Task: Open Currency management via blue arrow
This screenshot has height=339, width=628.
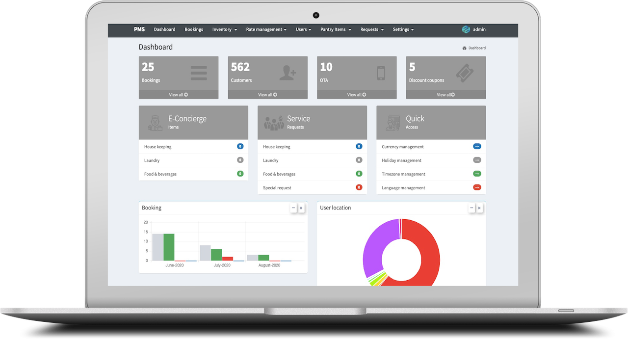Action: [x=477, y=147]
